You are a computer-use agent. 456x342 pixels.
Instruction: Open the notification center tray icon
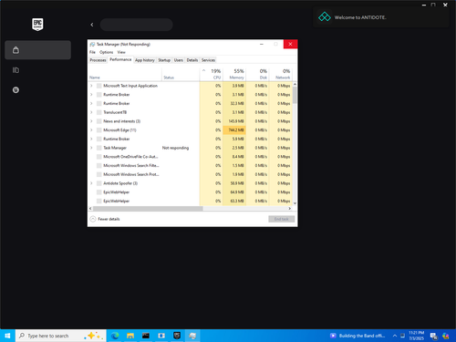(434, 336)
